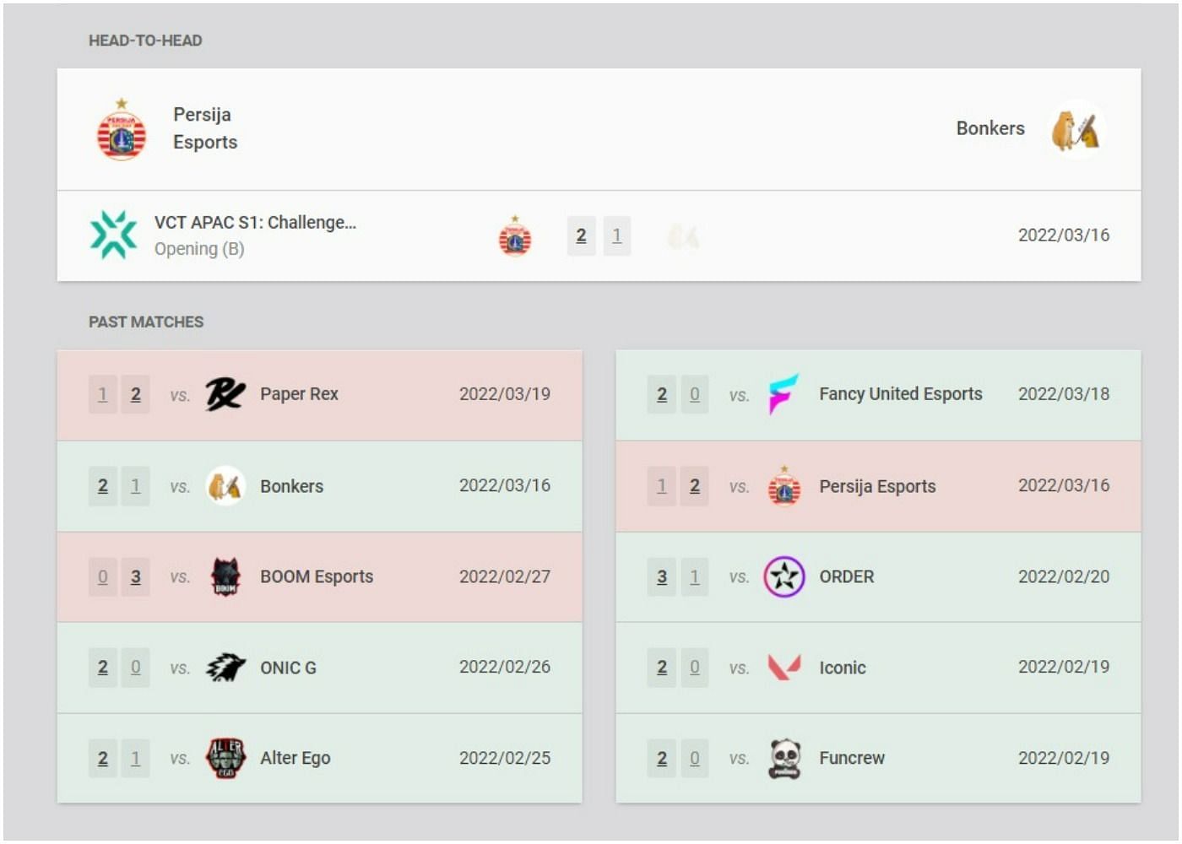Viewport: 1182px width, 844px height.
Task: Click the Opening (B) stage label
Action: coord(199,249)
